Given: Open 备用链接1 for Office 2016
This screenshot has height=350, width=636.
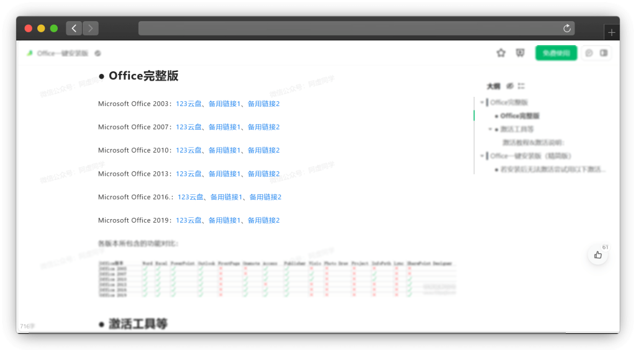Looking at the screenshot, I should point(226,197).
